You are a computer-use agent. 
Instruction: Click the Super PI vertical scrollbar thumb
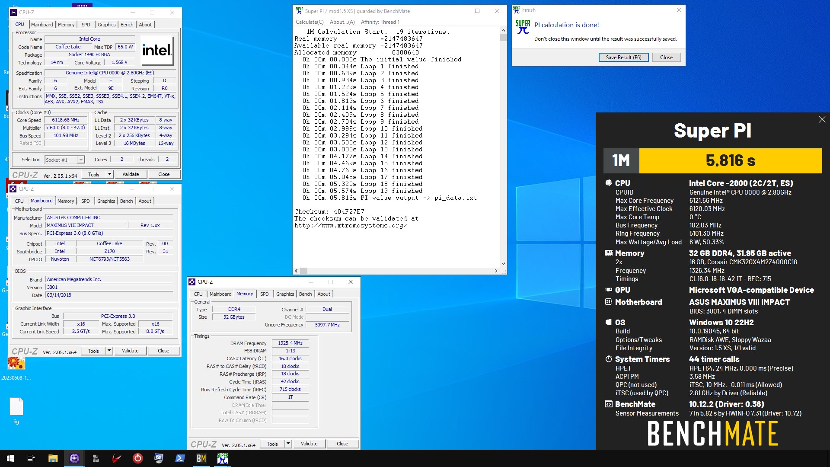coord(503,37)
